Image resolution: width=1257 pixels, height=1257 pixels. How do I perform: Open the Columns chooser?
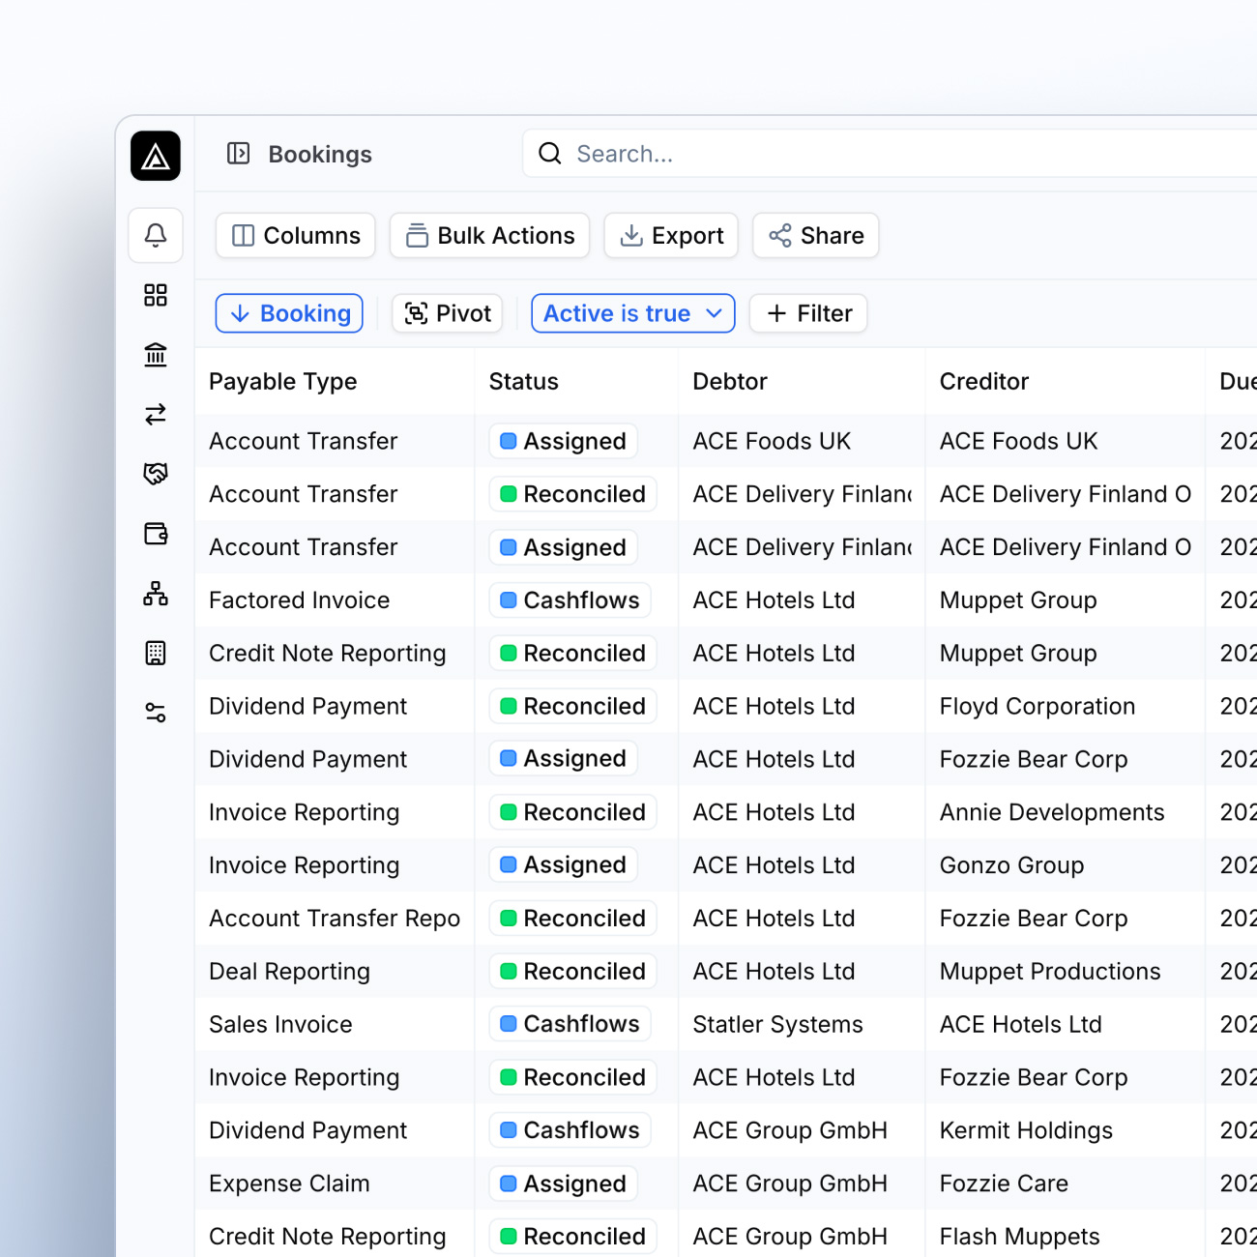coord(296,236)
